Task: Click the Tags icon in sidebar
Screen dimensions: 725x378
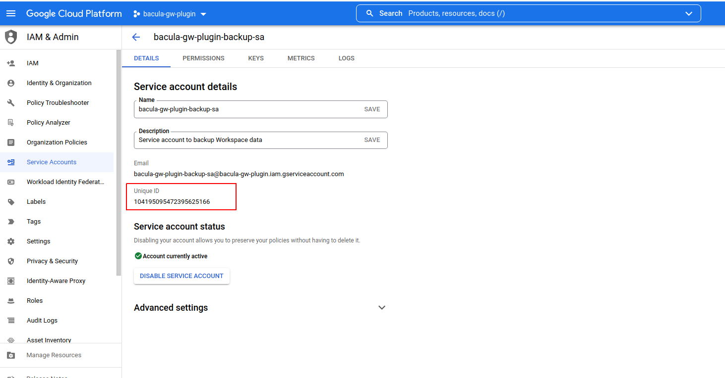Action: [x=11, y=222]
